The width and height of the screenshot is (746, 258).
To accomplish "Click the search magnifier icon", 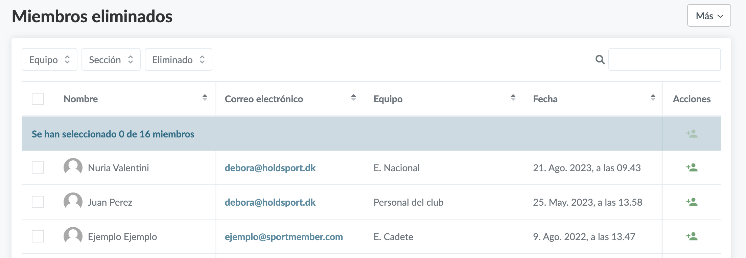I will pos(600,60).
